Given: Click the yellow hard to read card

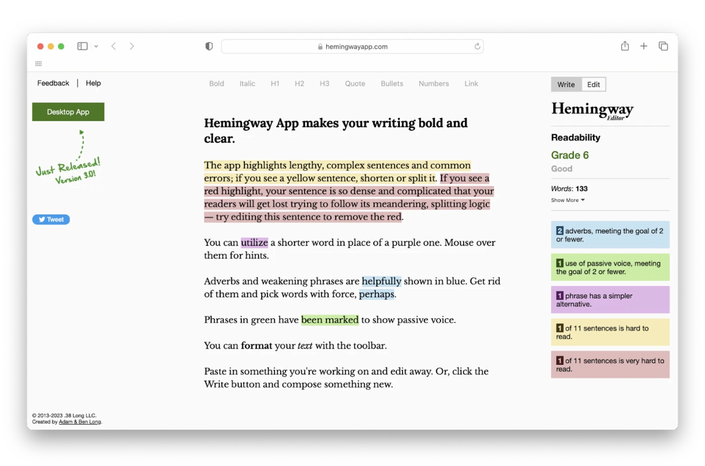Looking at the screenshot, I should (610, 332).
